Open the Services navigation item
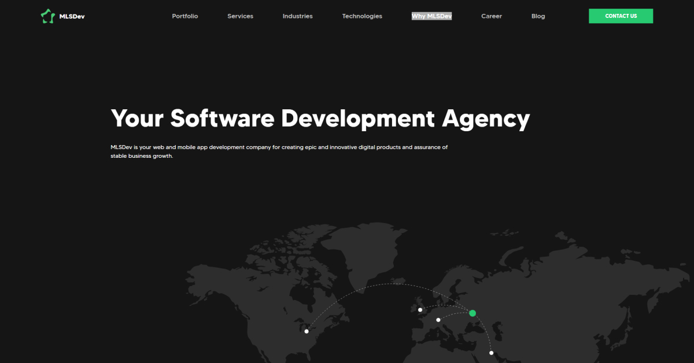Screen dimensions: 694x363 coord(240,16)
